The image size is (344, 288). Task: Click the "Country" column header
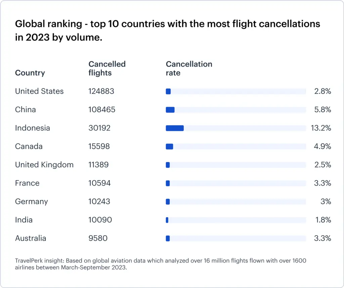[30, 73]
